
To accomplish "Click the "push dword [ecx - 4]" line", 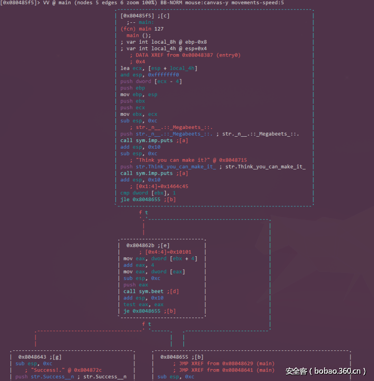I will coord(151,82).
